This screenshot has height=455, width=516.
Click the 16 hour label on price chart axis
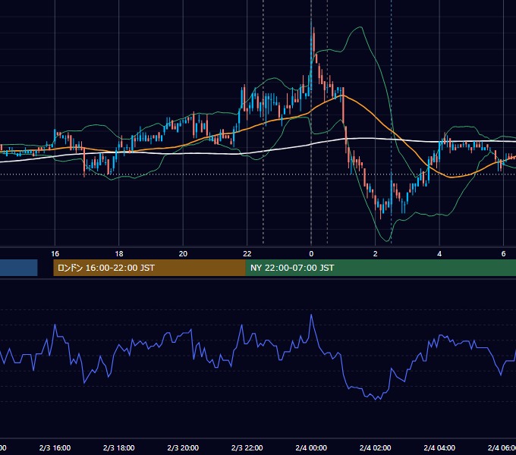[x=55, y=254]
